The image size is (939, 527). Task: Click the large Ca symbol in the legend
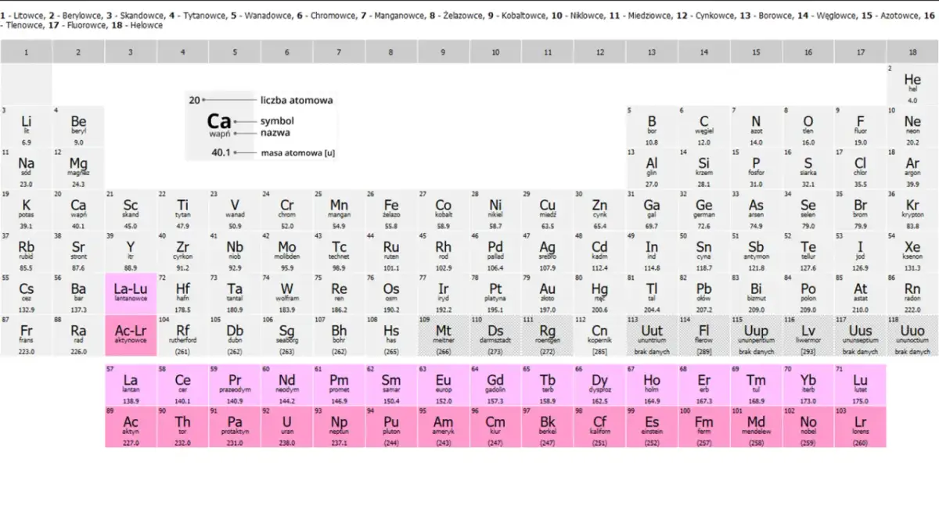219,121
